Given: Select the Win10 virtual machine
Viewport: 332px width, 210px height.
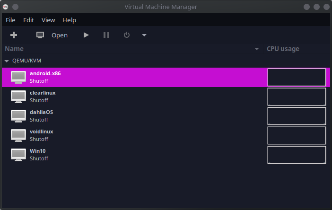Looking at the screenshot, I should [x=38, y=155].
